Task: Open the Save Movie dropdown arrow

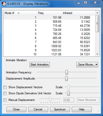Action: [x=96, y=65]
